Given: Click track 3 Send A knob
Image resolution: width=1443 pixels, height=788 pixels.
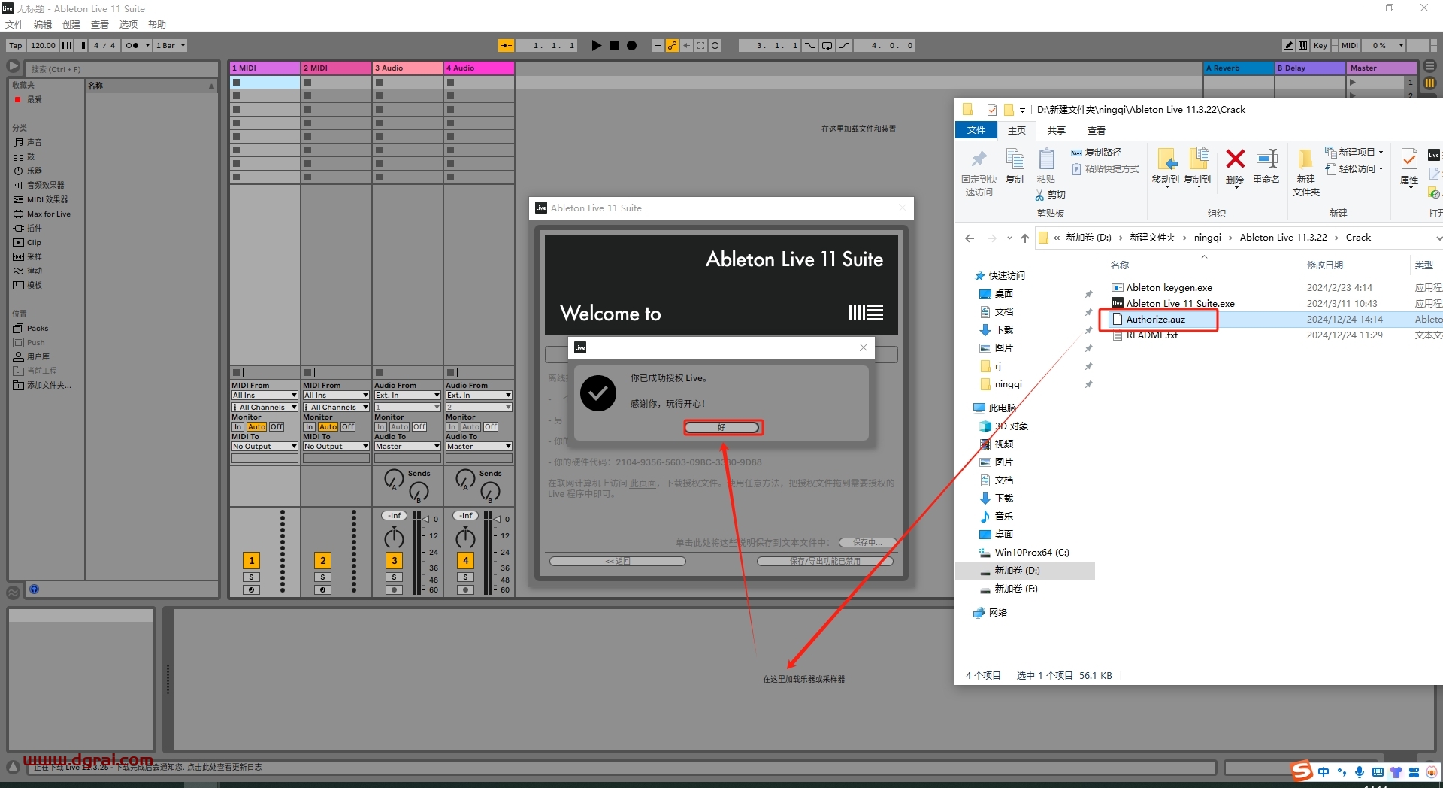Looking at the screenshot, I should (x=394, y=479).
